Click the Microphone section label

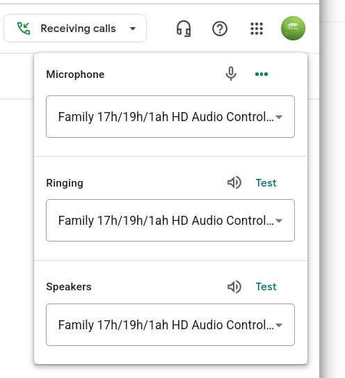(75, 74)
